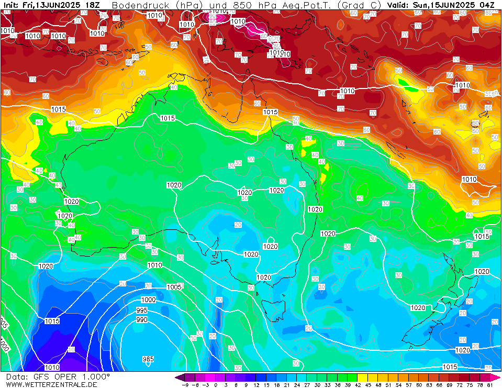The height and width of the screenshot is (388, 502).
Task: Select the magenta legend swatch between -3 and 0
Action: 210,378
